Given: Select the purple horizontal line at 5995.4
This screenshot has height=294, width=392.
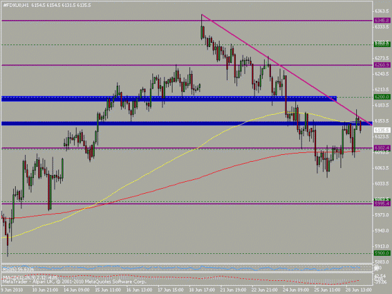Looking at the screenshot, I should tap(187, 204).
